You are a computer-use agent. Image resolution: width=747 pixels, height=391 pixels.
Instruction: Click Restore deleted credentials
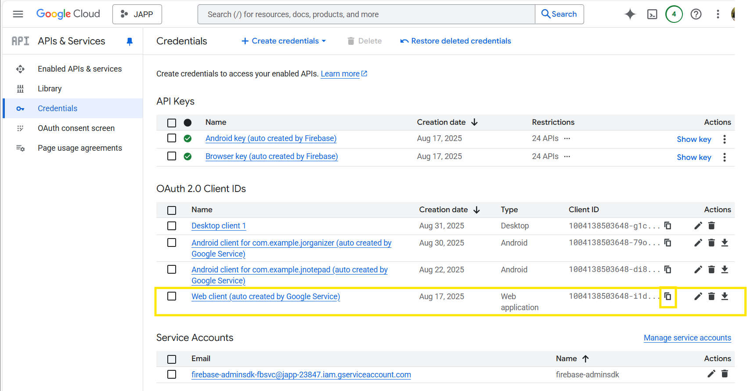(455, 41)
